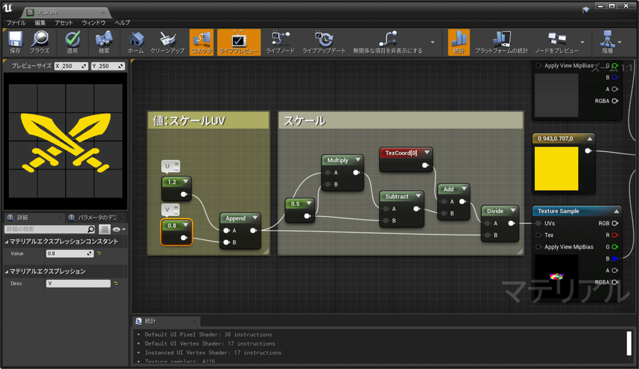639x369 pixels.
Task: Collapse the Multiply node arrow
Action: pyautogui.click(x=357, y=160)
